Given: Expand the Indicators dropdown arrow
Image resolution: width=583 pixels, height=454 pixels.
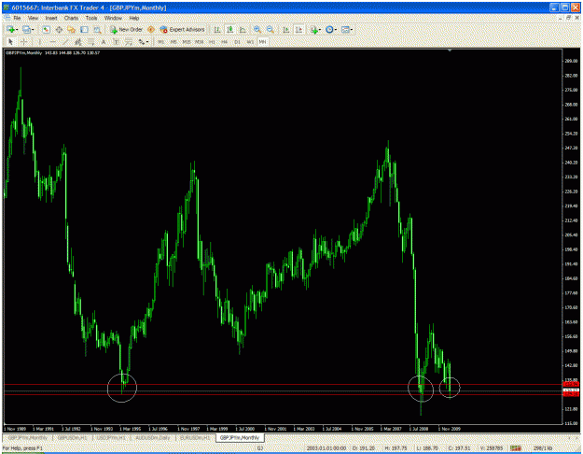Looking at the screenshot, I should click(x=320, y=30).
